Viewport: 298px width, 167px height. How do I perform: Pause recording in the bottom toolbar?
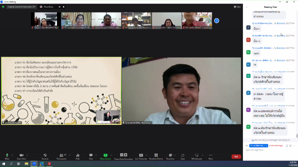[x=122, y=155]
